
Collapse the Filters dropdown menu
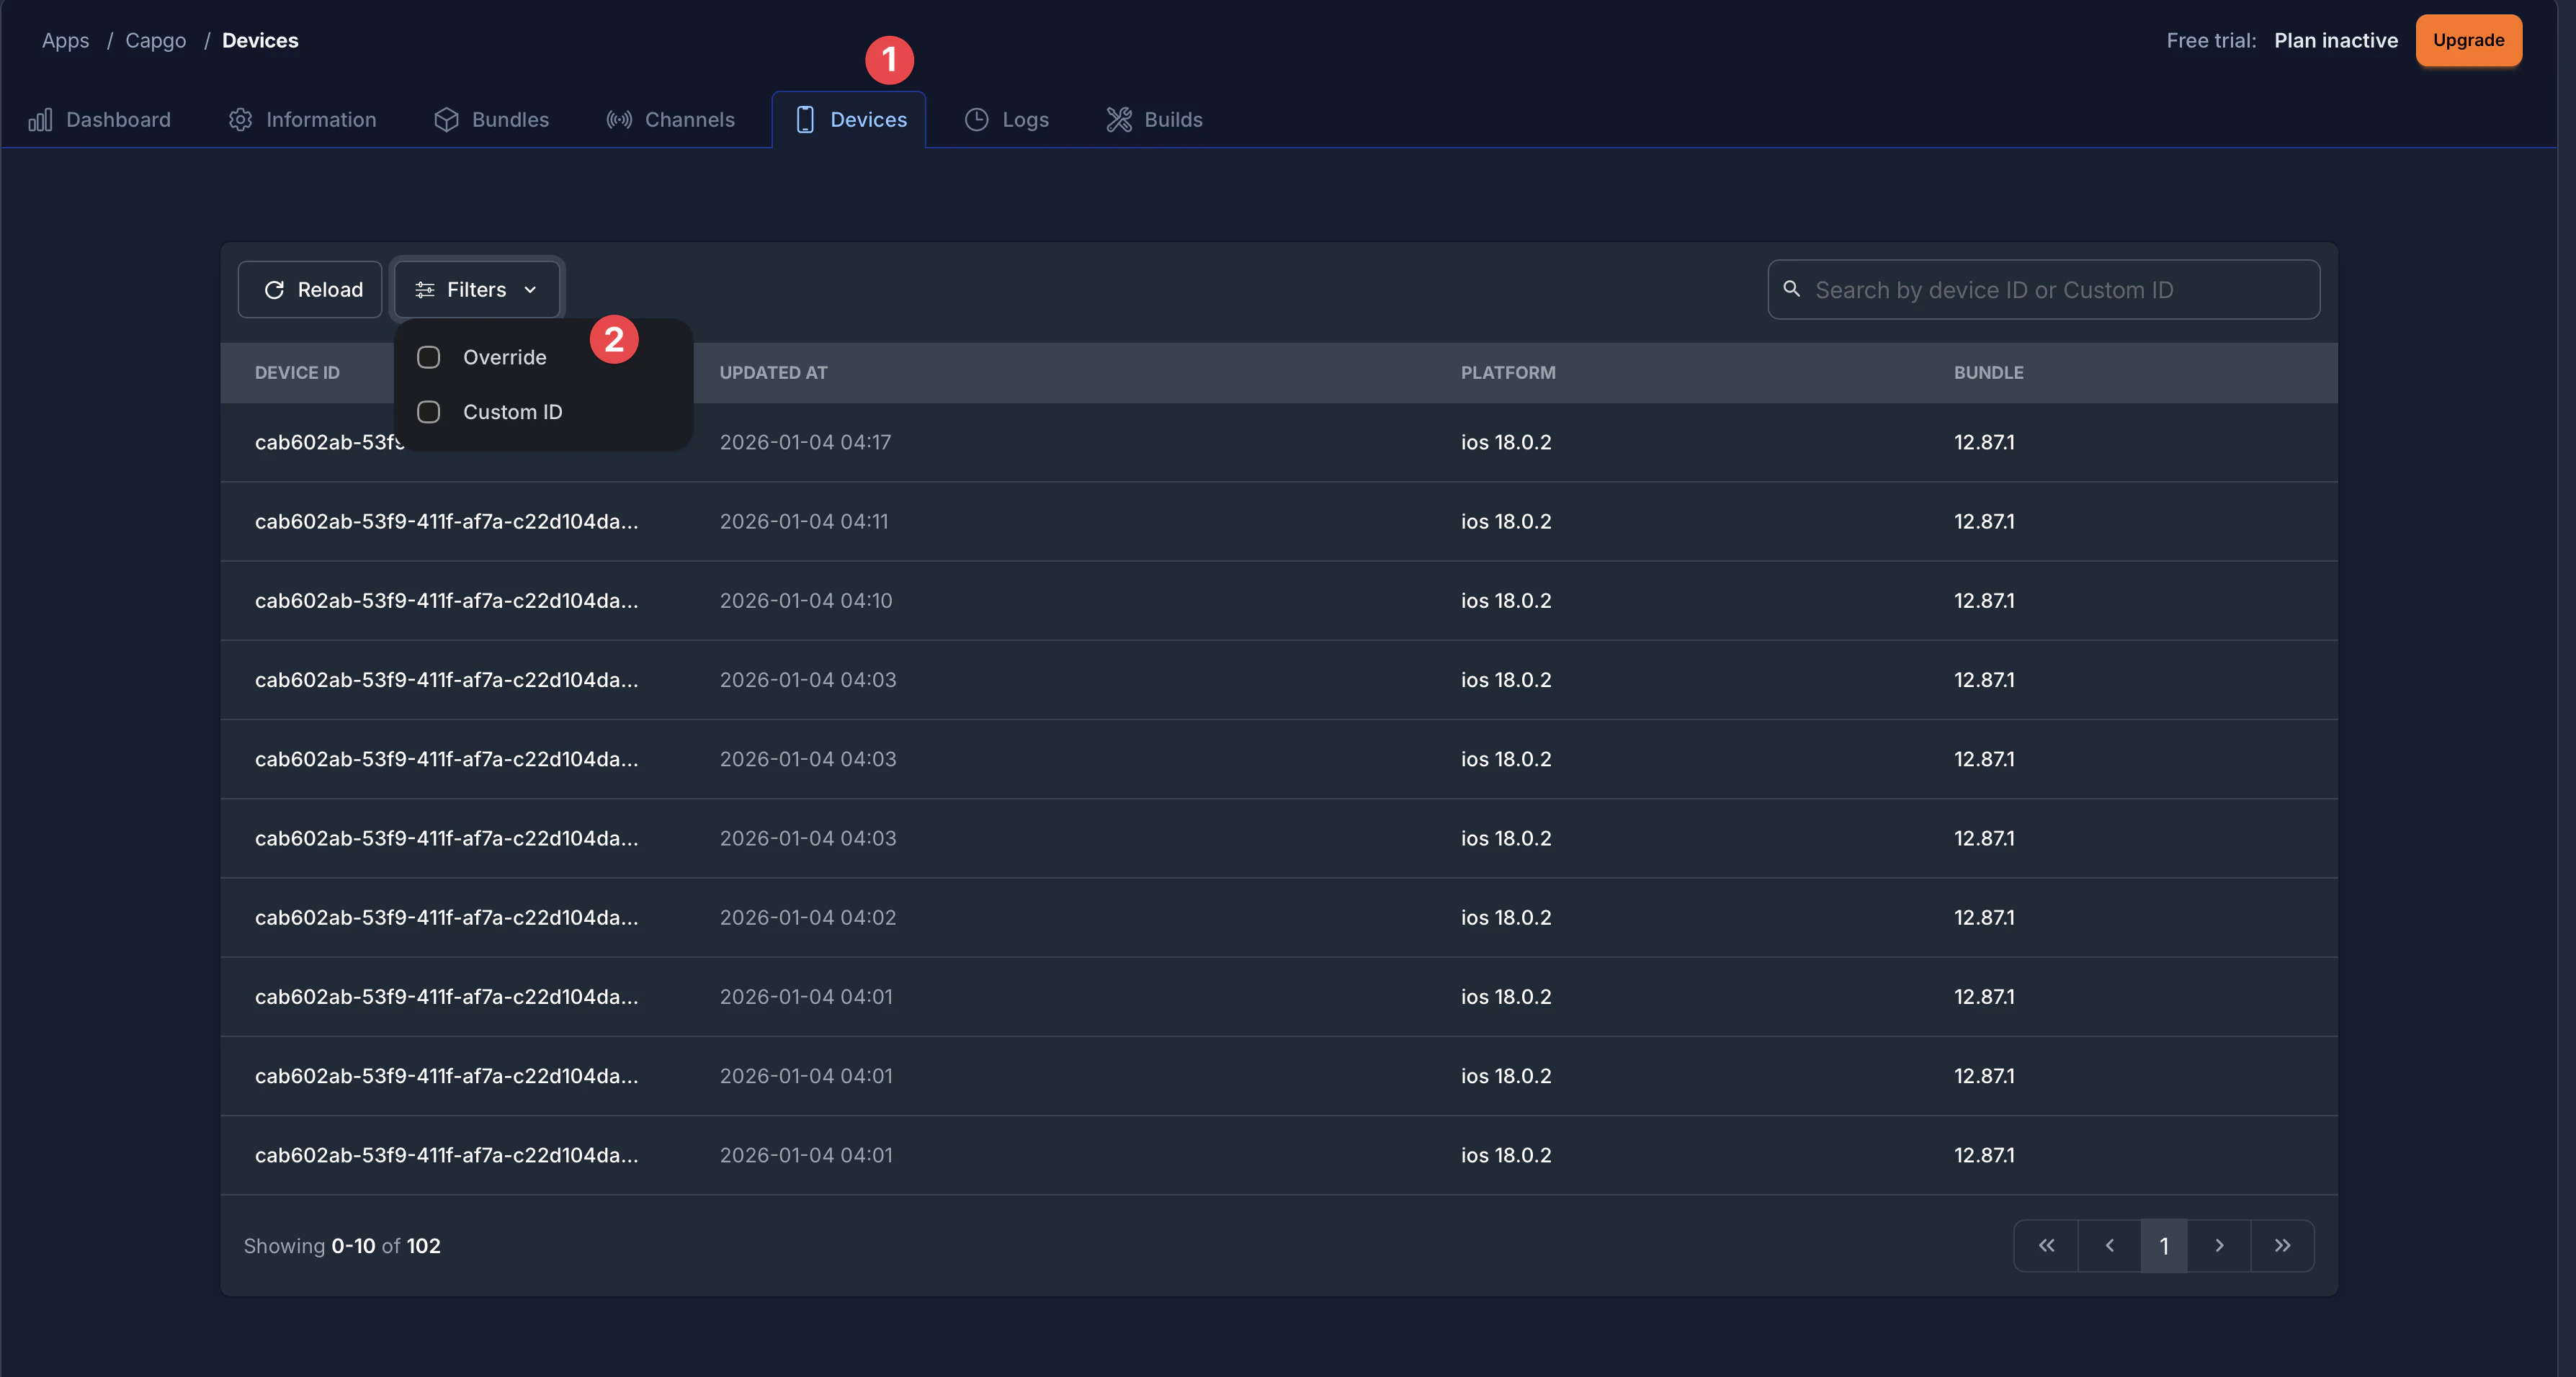click(476, 290)
